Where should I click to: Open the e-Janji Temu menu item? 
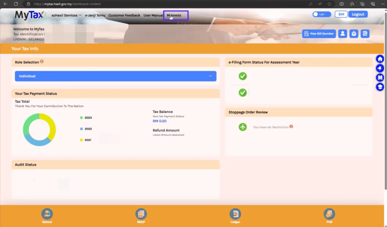pos(95,15)
